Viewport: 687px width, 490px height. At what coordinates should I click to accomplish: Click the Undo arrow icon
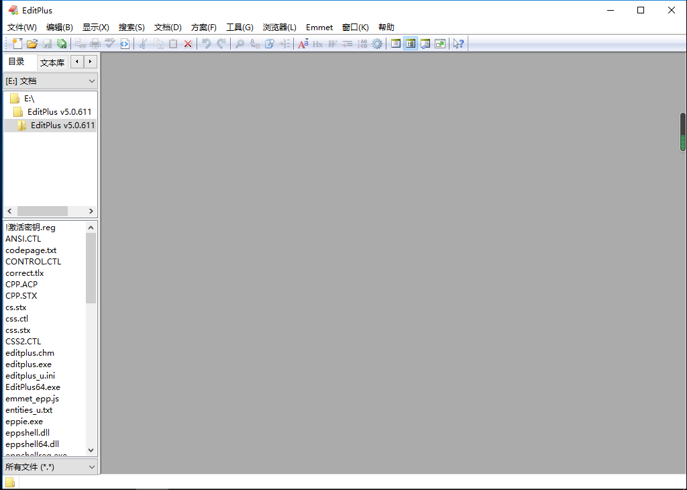(206, 44)
